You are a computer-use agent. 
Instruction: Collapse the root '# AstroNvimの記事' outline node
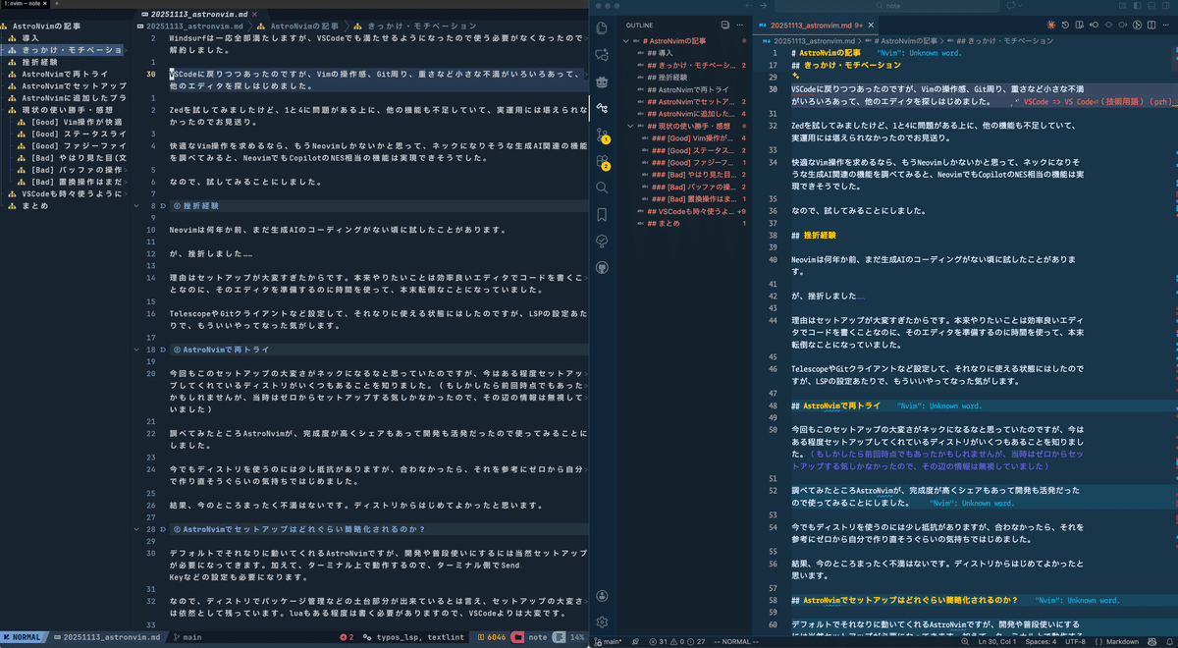pyautogui.click(x=626, y=39)
